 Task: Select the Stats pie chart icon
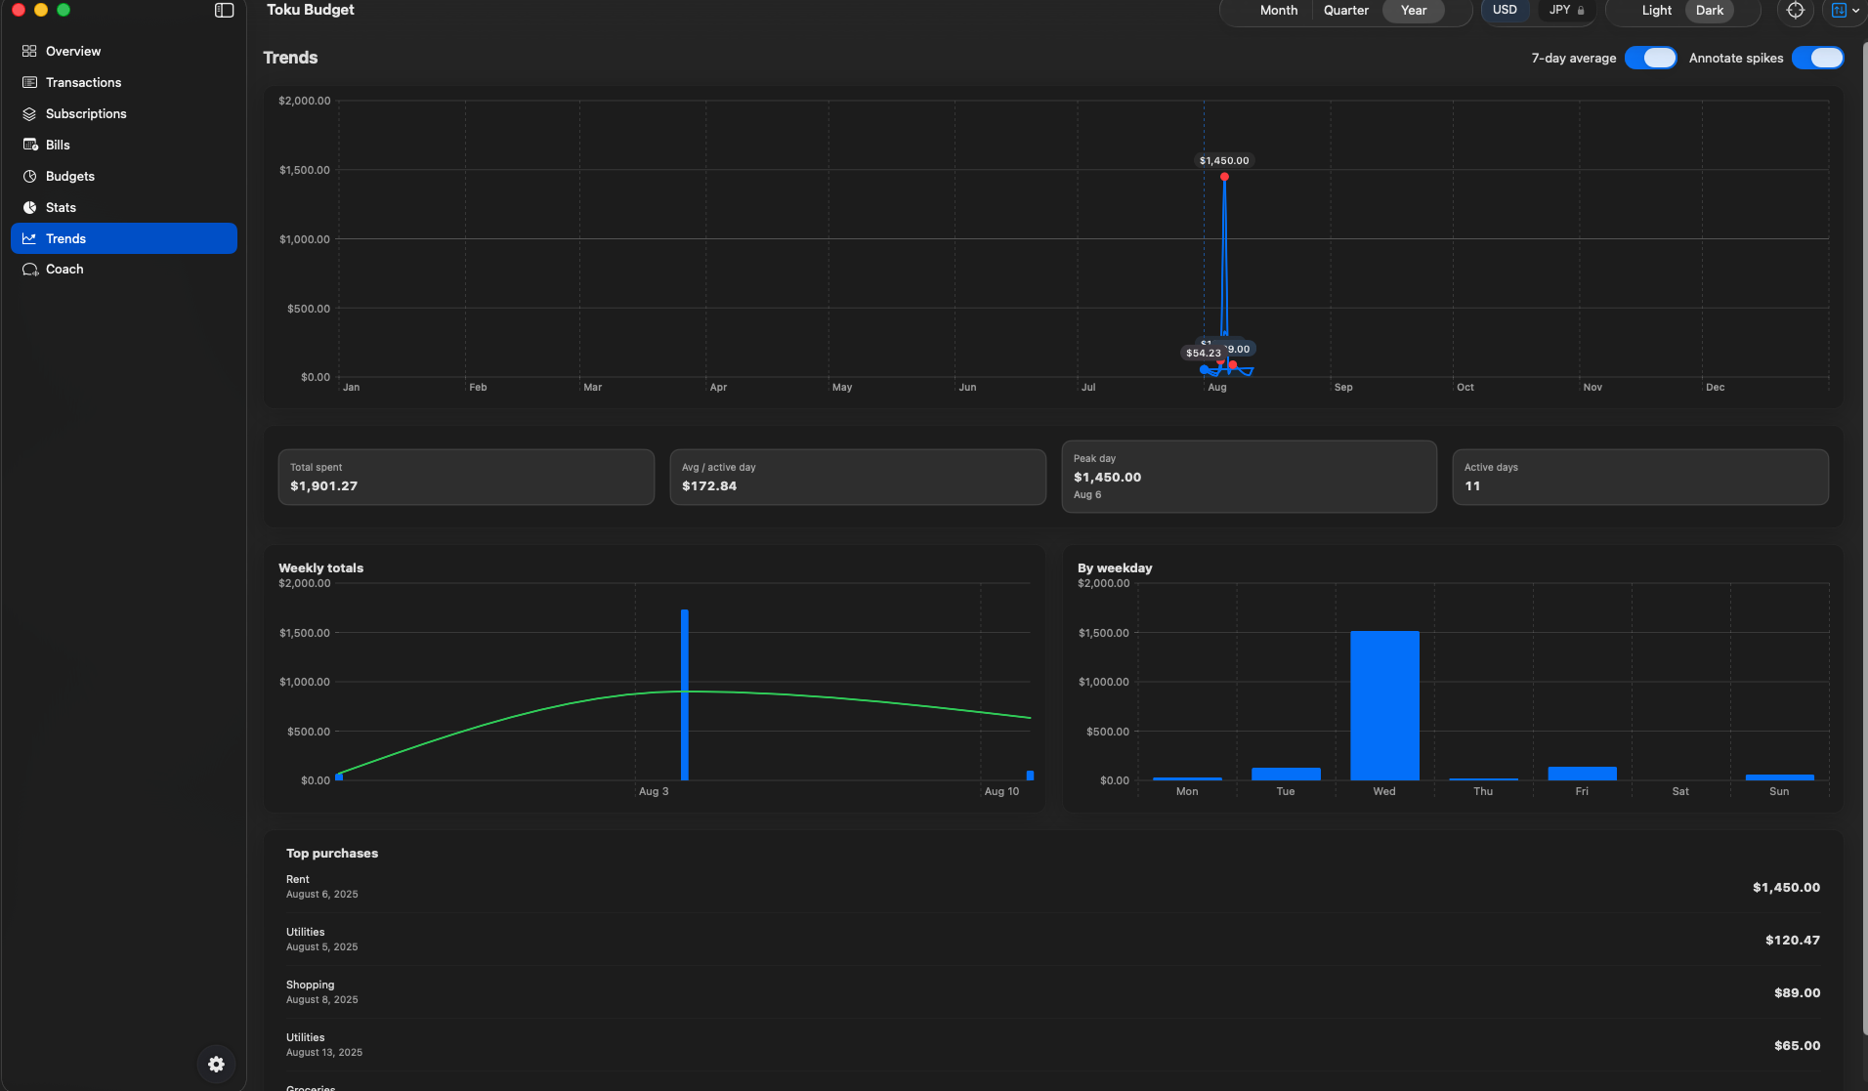tap(29, 207)
